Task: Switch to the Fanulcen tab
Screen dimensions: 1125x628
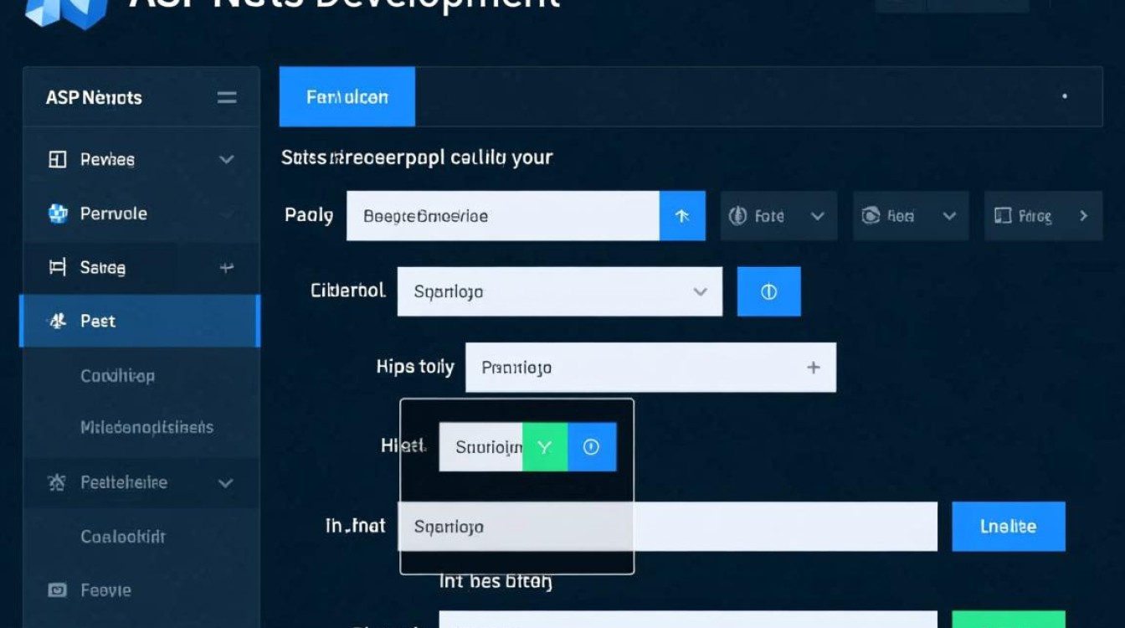Action: tap(347, 97)
